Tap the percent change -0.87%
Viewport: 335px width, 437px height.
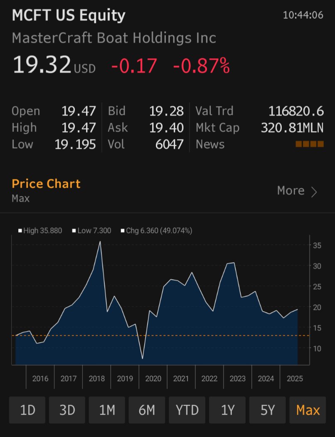coord(202,66)
